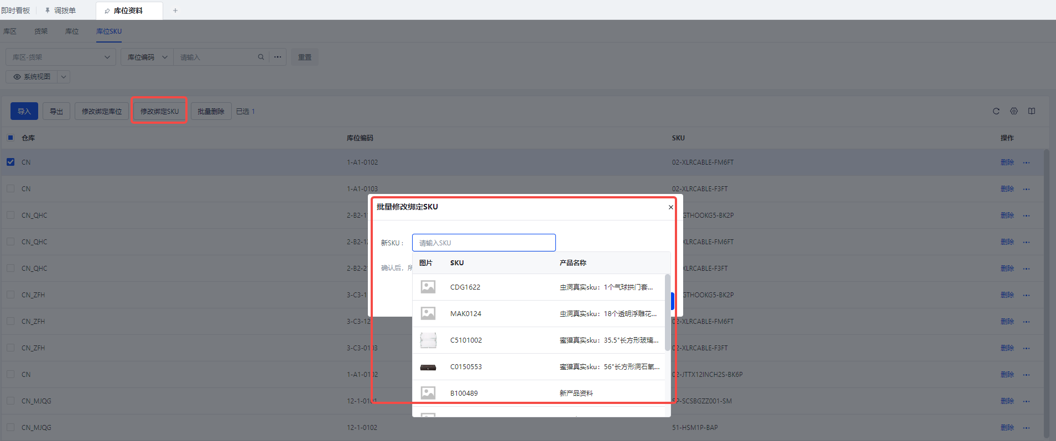Open more actions for CN_QHC XLRCABLE-F3FT row
Viewport: 1056px width, 441px height.
click(1027, 269)
